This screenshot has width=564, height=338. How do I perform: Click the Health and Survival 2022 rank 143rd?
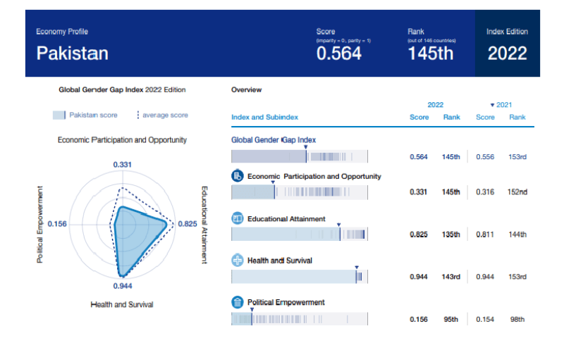[451, 277]
